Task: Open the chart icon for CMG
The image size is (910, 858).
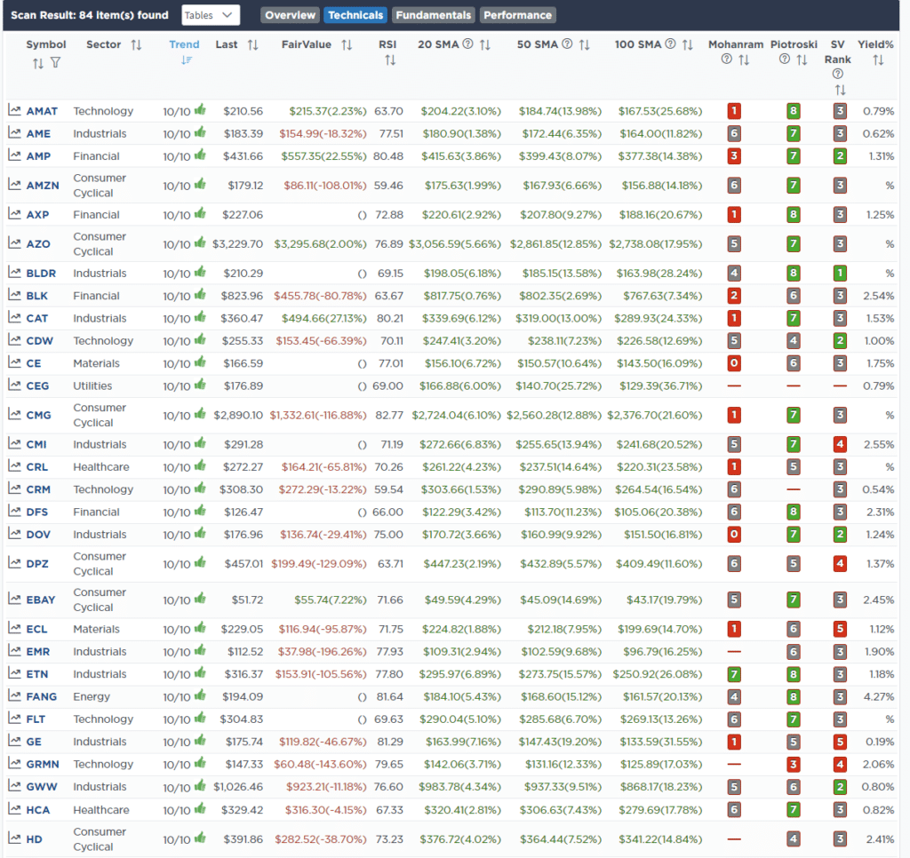Action: (x=14, y=414)
